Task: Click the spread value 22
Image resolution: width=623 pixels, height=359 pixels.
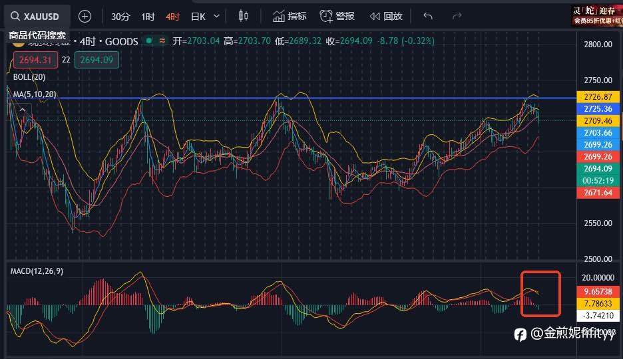Action: pyautogui.click(x=66, y=60)
